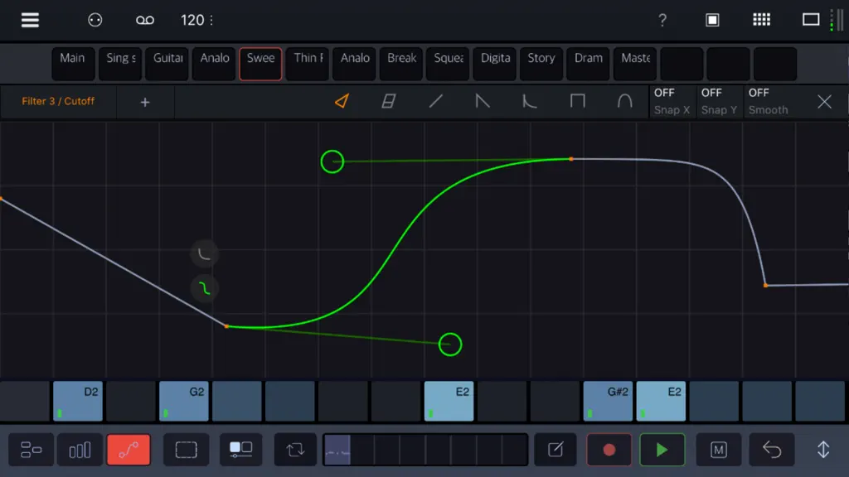Switch to the Break track tab

tap(401, 63)
